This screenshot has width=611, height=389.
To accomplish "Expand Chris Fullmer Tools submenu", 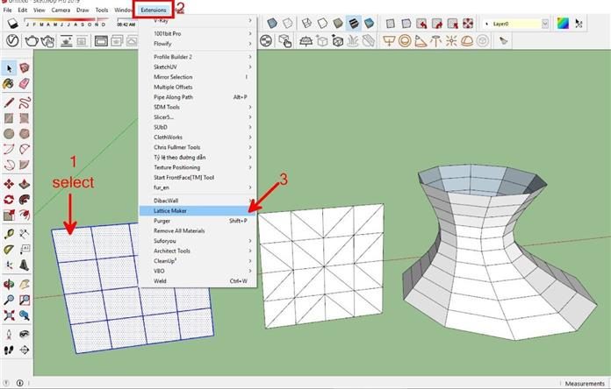I will (198, 147).
